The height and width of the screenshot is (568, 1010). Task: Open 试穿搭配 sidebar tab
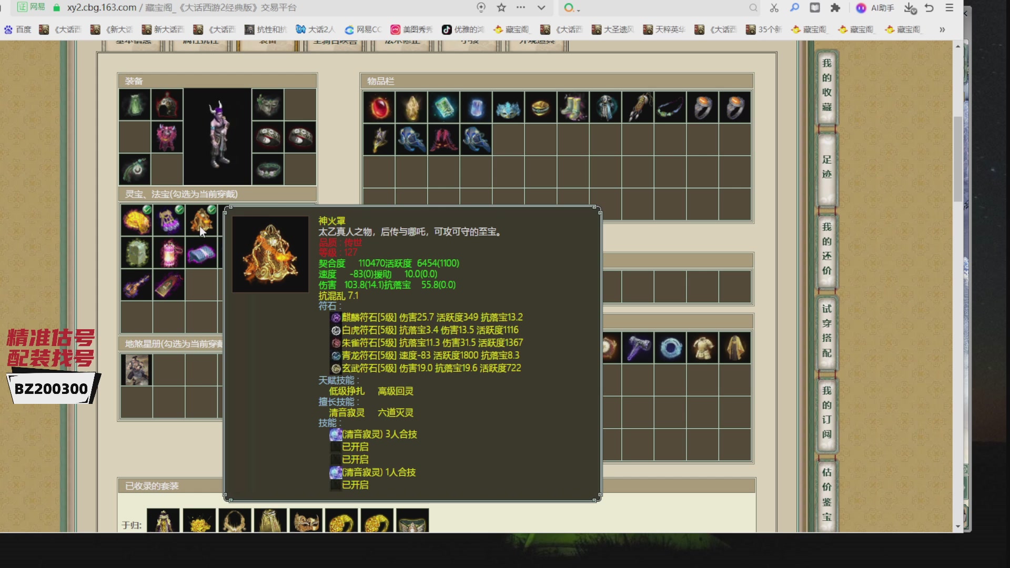827,331
